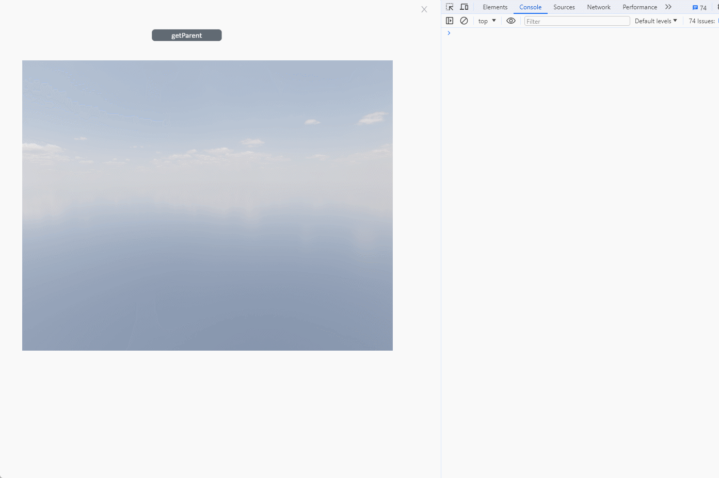719x478 pixels.
Task: Expand the Default levels dropdown
Action: (656, 21)
